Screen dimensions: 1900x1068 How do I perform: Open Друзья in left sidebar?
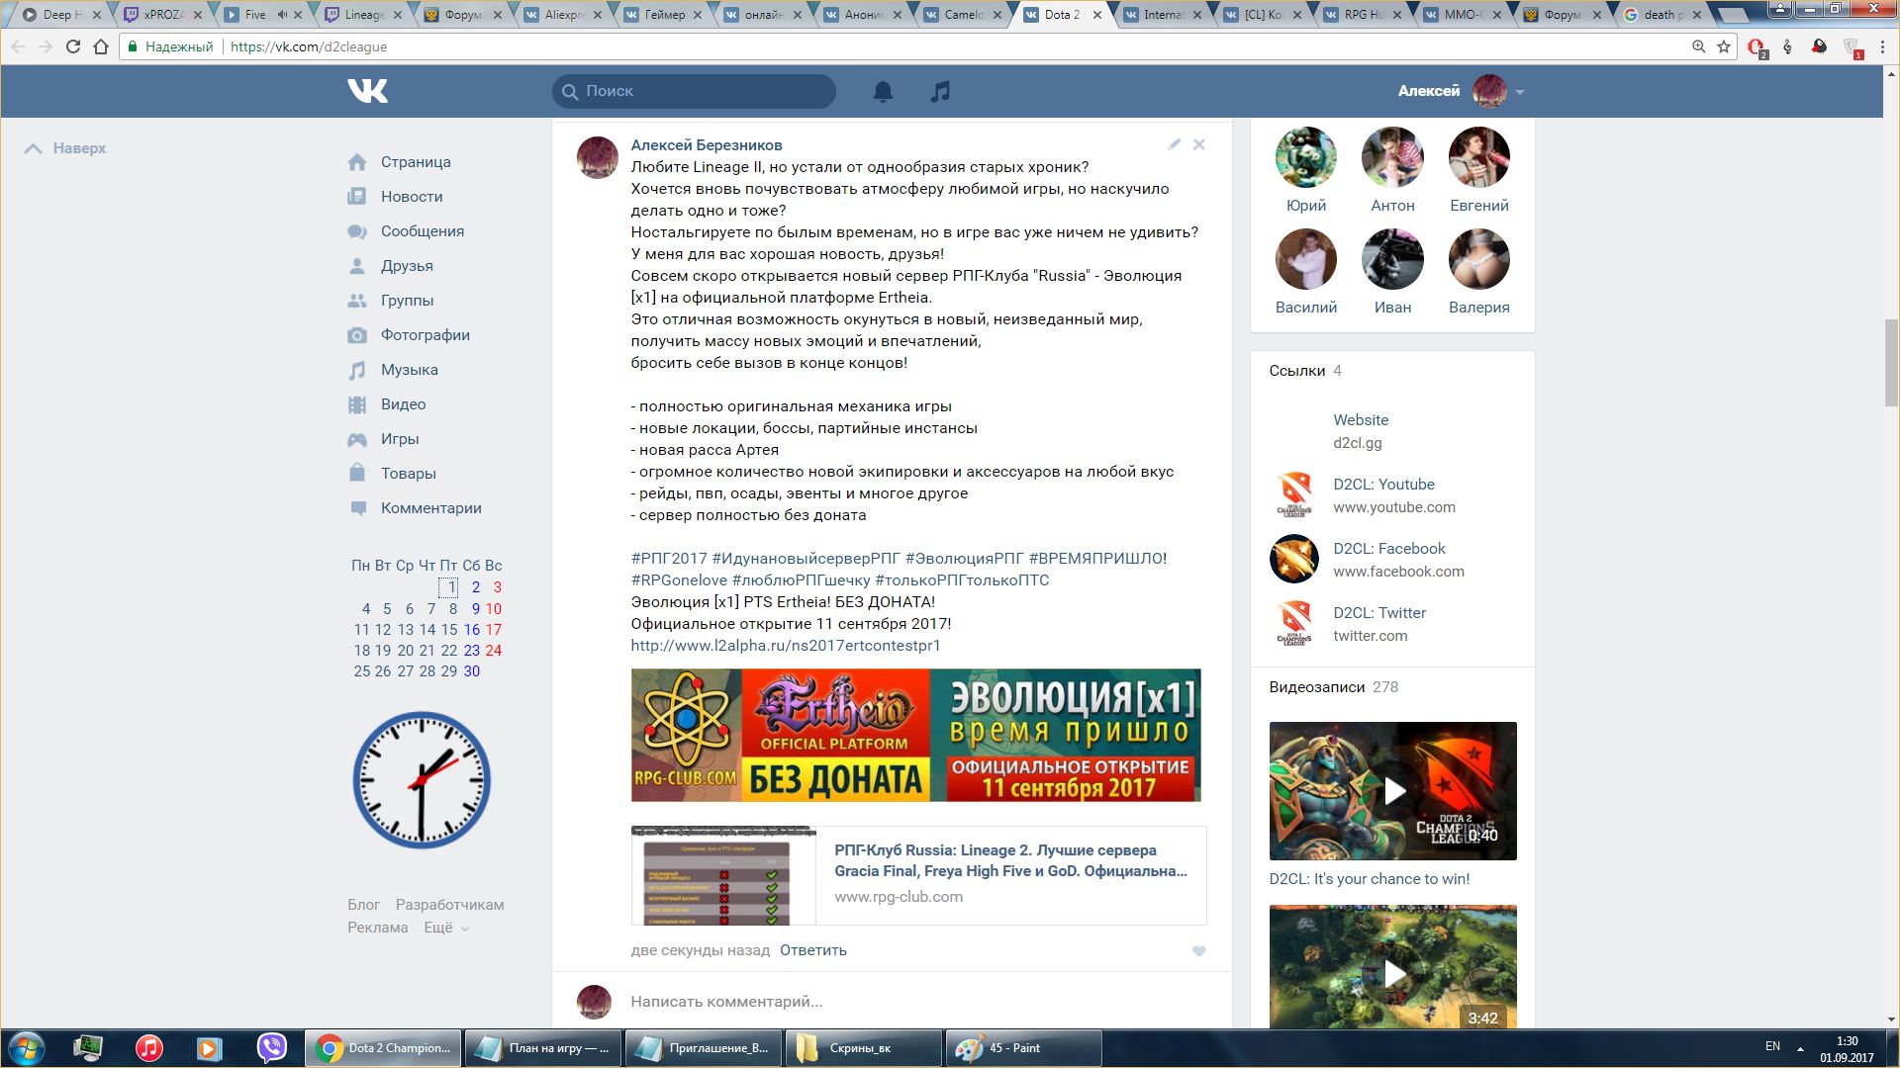[x=407, y=266]
